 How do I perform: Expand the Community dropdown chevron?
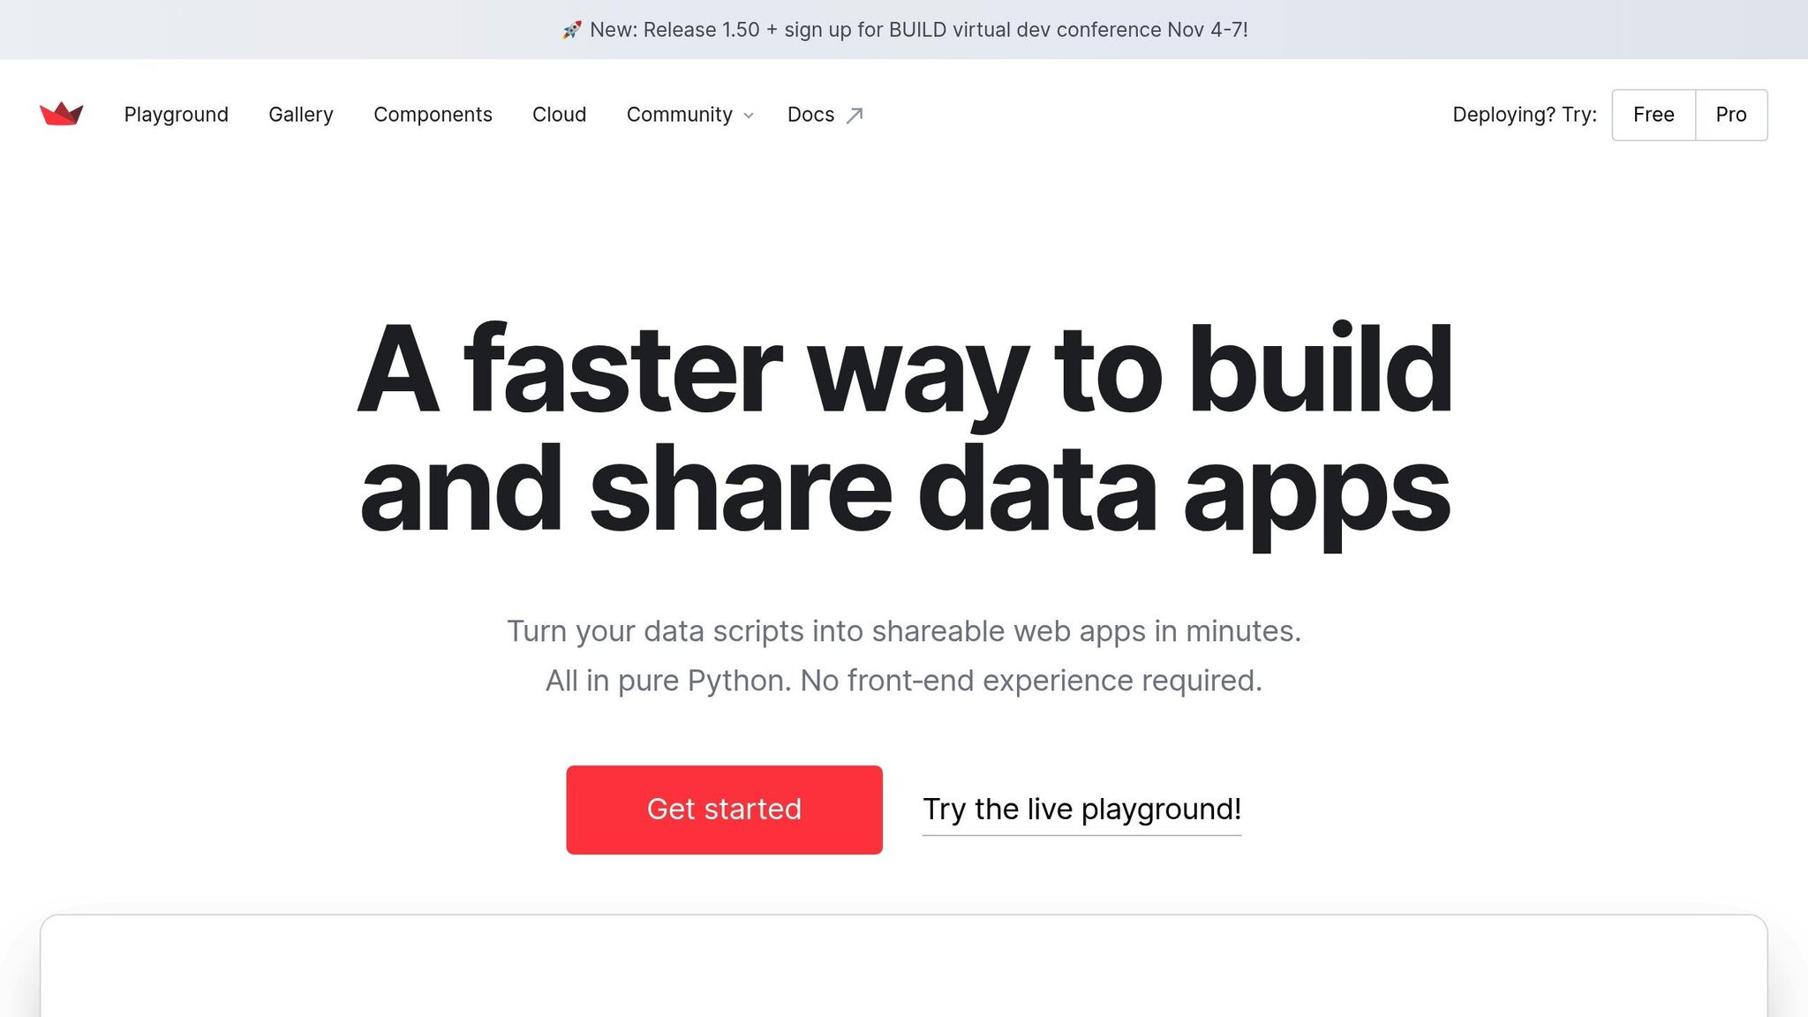pyautogui.click(x=749, y=116)
